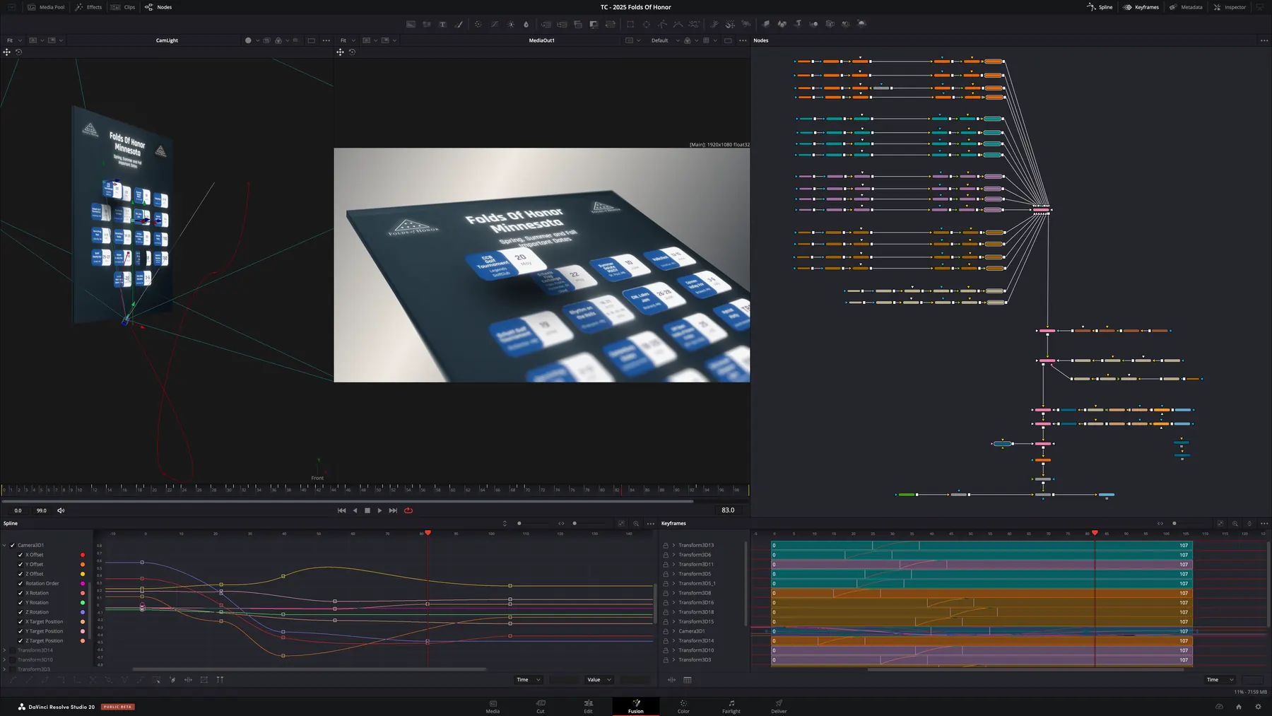
Task: Add a Rectangle mask tool
Action: point(630,24)
